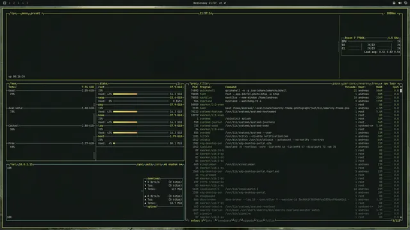This screenshot has height=230, width=410.
Task: Select the dbus-broker process row
Action: pyautogui.click(x=294, y=200)
